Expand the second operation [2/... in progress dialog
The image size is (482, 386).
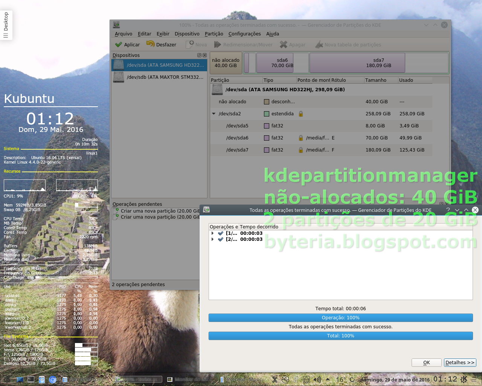point(213,239)
